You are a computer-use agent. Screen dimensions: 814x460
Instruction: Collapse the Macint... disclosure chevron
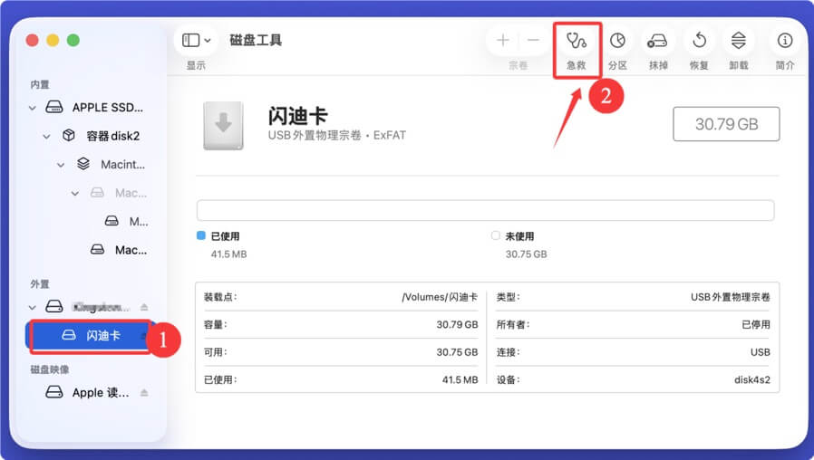point(61,165)
